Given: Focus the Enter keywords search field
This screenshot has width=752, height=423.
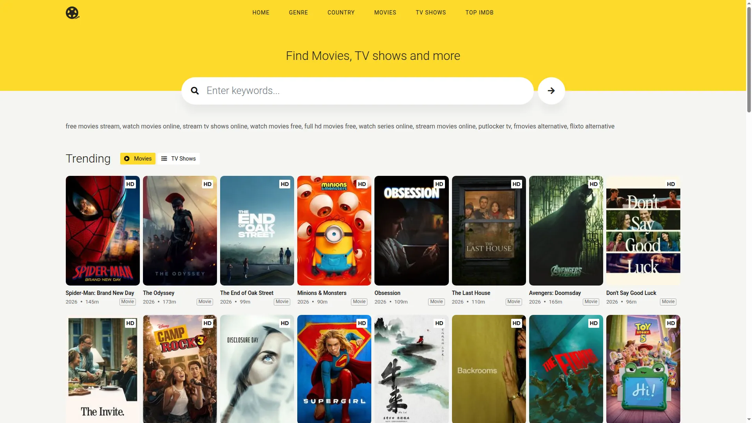Looking at the screenshot, I should coord(357,91).
